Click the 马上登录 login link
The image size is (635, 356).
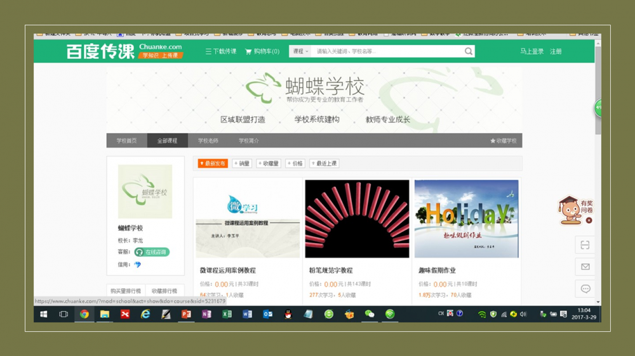pyautogui.click(x=531, y=51)
